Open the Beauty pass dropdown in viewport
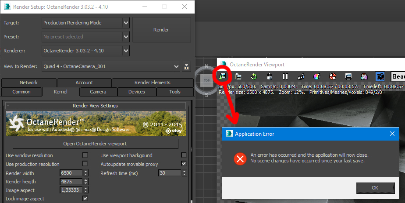Viewport: 405px width, 203px height. [x=398, y=76]
